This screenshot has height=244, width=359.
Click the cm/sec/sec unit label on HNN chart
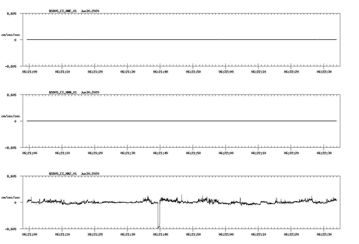(x=11, y=116)
